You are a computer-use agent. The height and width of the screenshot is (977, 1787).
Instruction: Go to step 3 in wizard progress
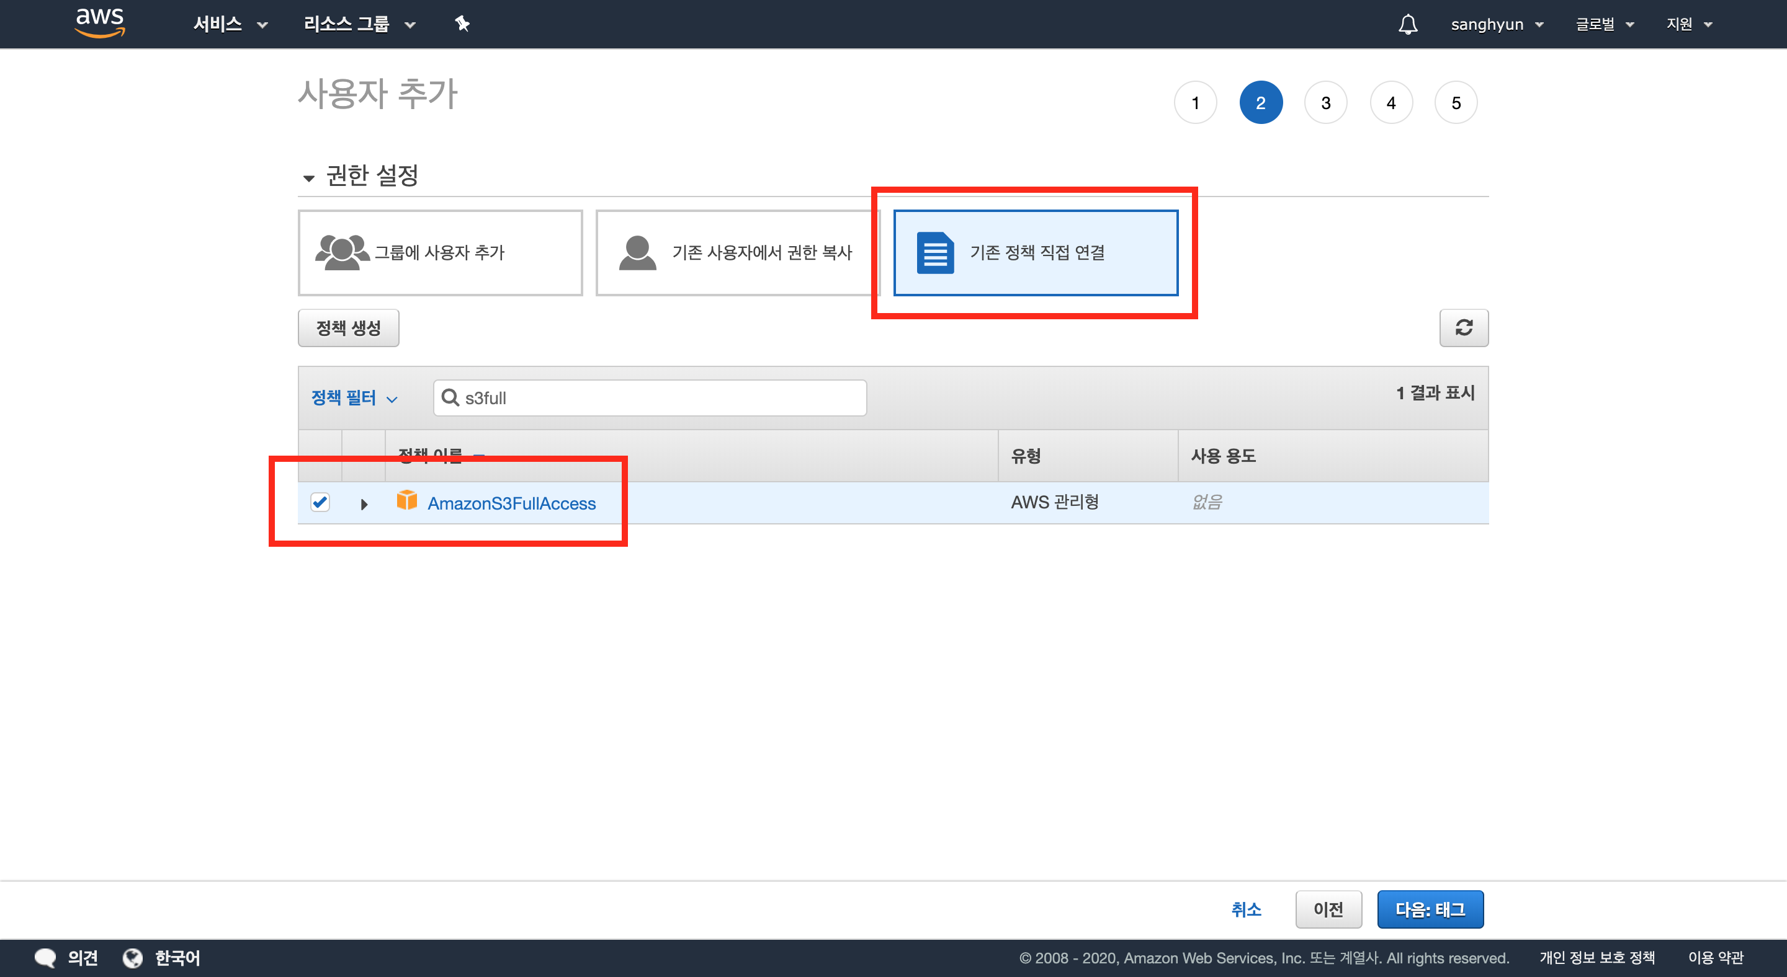tap(1325, 102)
